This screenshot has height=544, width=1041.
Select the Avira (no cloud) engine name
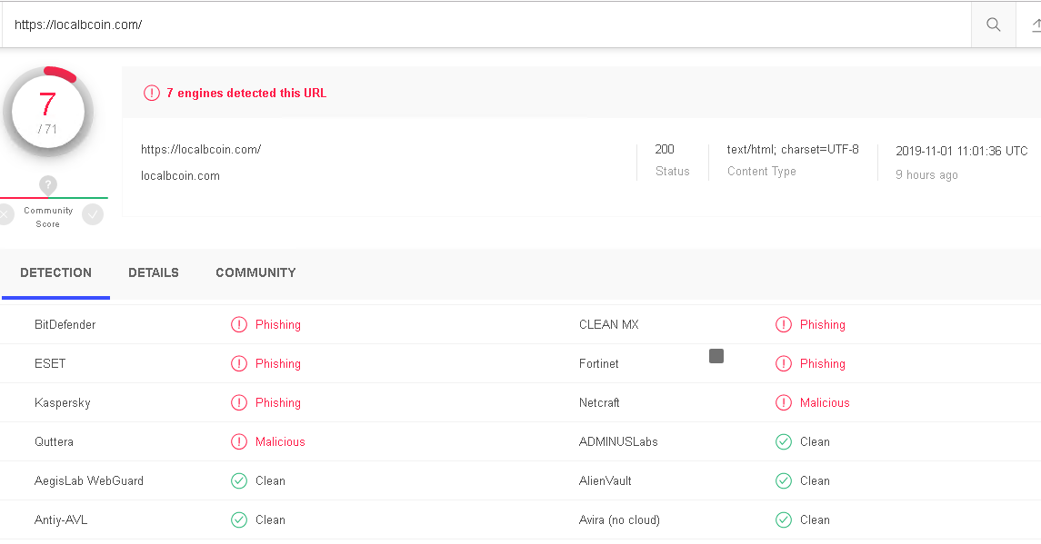[619, 520]
